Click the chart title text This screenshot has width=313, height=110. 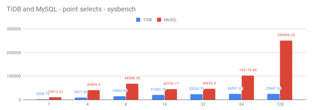pyautogui.click(x=72, y=9)
